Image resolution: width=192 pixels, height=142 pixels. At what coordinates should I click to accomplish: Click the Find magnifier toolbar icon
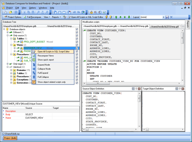click(x=38, y=12)
